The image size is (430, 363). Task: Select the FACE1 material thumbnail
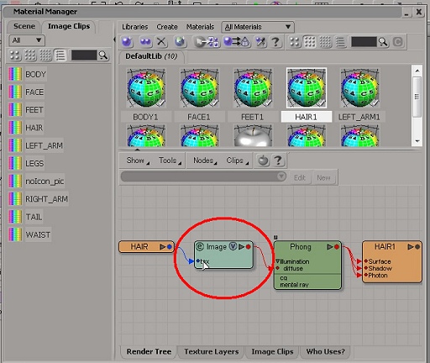click(199, 95)
